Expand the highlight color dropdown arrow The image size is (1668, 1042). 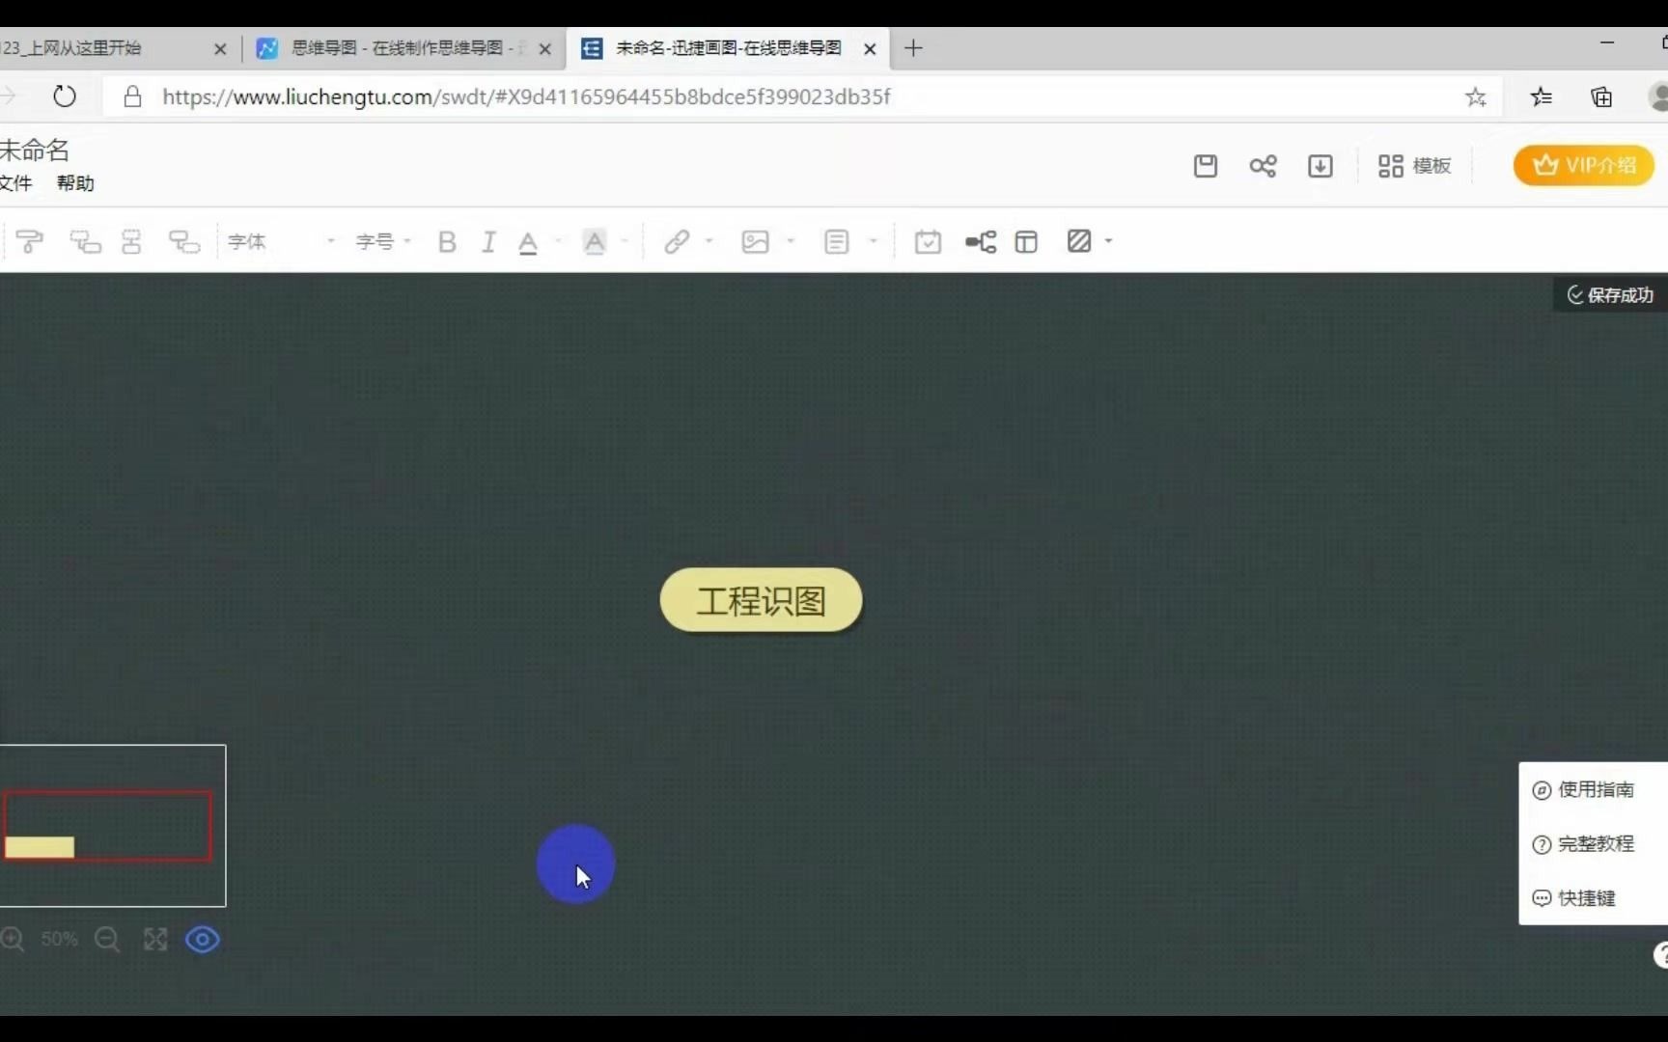click(x=625, y=241)
